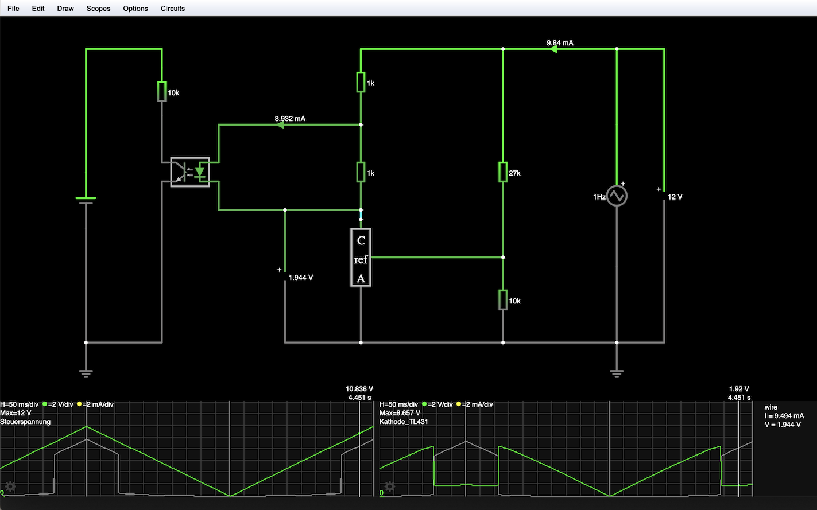
Task: Select the optocoupler component
Action: (x=190, y=172)
